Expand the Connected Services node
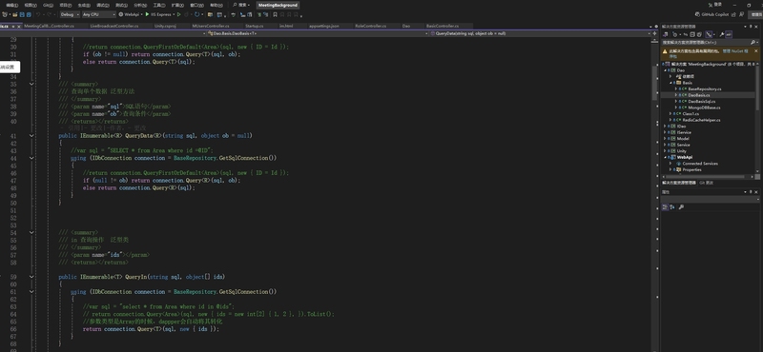 pyautogui.click(x=670, y=164)
